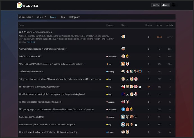
Task: Open 'Triggering a backup via admin API' topic
Action: coord(60,79)
